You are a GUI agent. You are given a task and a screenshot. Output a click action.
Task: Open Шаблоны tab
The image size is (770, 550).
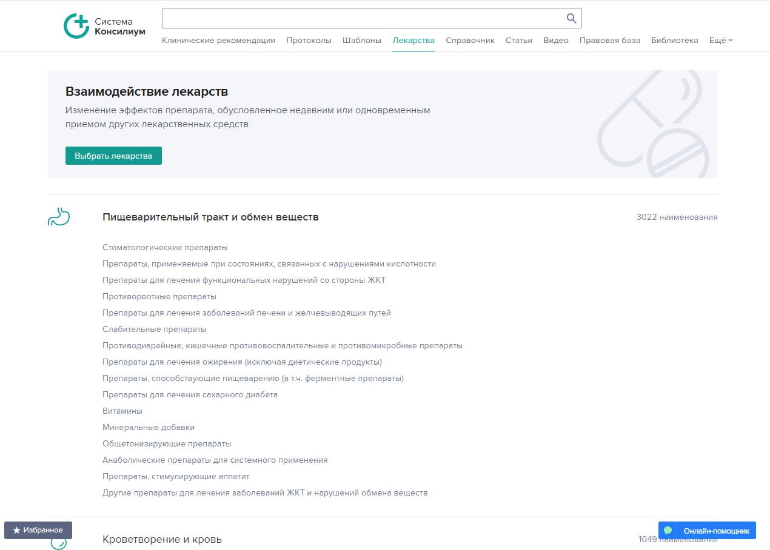(x=362, y=41)
